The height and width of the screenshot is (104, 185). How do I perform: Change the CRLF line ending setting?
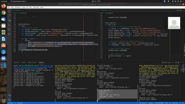[166, 103]
